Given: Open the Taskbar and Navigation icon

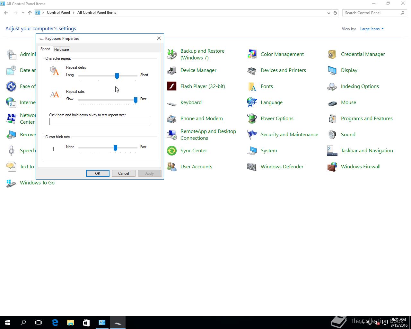Looking at the screenshot, I should coord(332,151).
